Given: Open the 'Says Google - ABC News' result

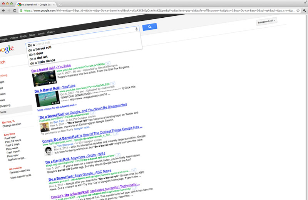Looking at the screenshot, I should [x=80, y=175].
